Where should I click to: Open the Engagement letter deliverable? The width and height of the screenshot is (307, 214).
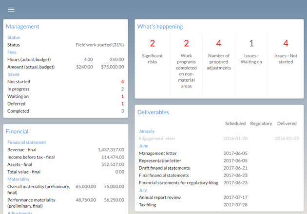[157, 139]
